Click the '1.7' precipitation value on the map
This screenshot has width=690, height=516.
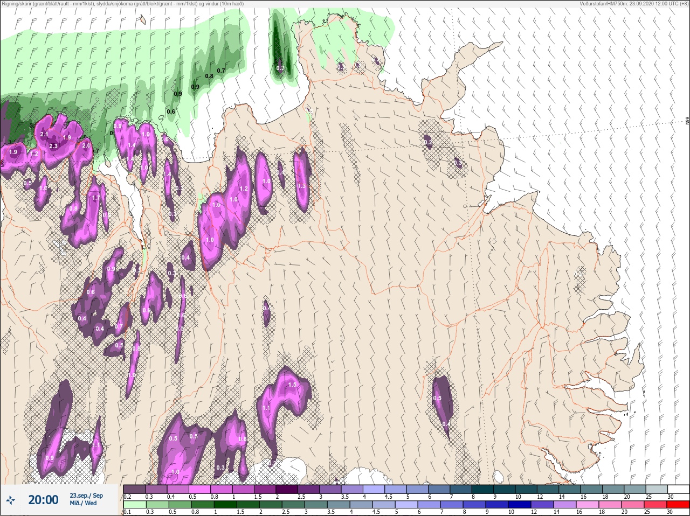96,198
